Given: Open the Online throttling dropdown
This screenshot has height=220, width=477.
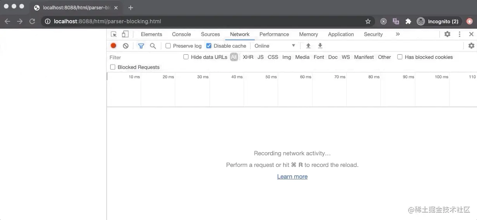Looking at the screenshot, I should (275, 46).
